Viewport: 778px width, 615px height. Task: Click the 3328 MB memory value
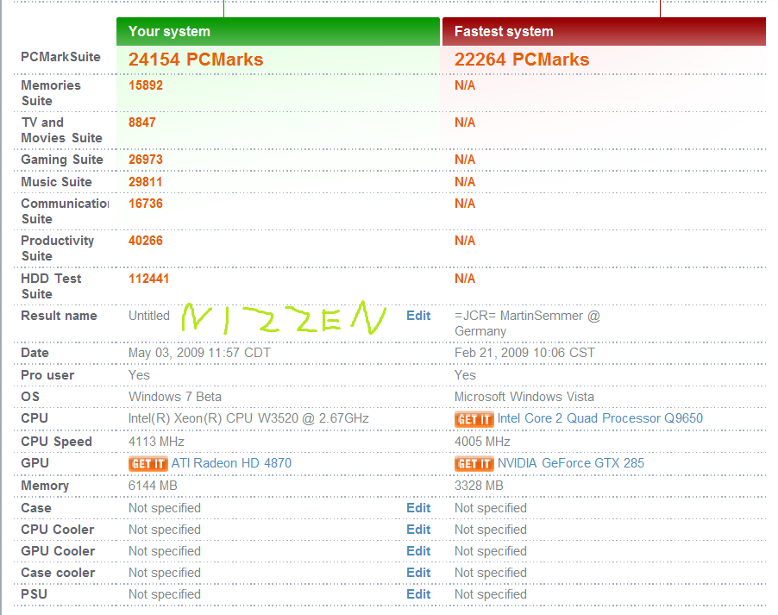[479, 486]
